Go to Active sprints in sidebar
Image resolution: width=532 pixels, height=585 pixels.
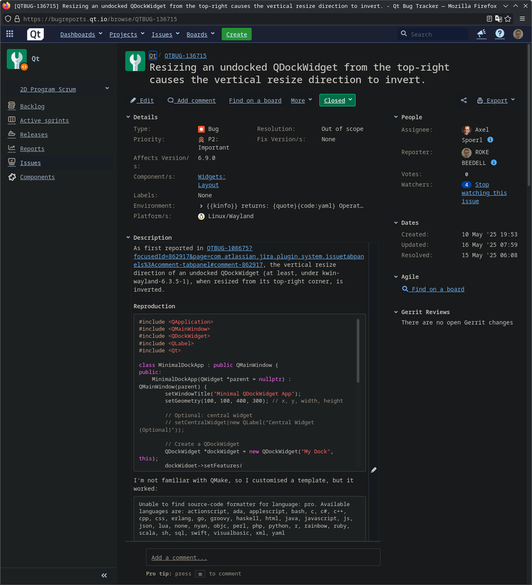point(44,121)
